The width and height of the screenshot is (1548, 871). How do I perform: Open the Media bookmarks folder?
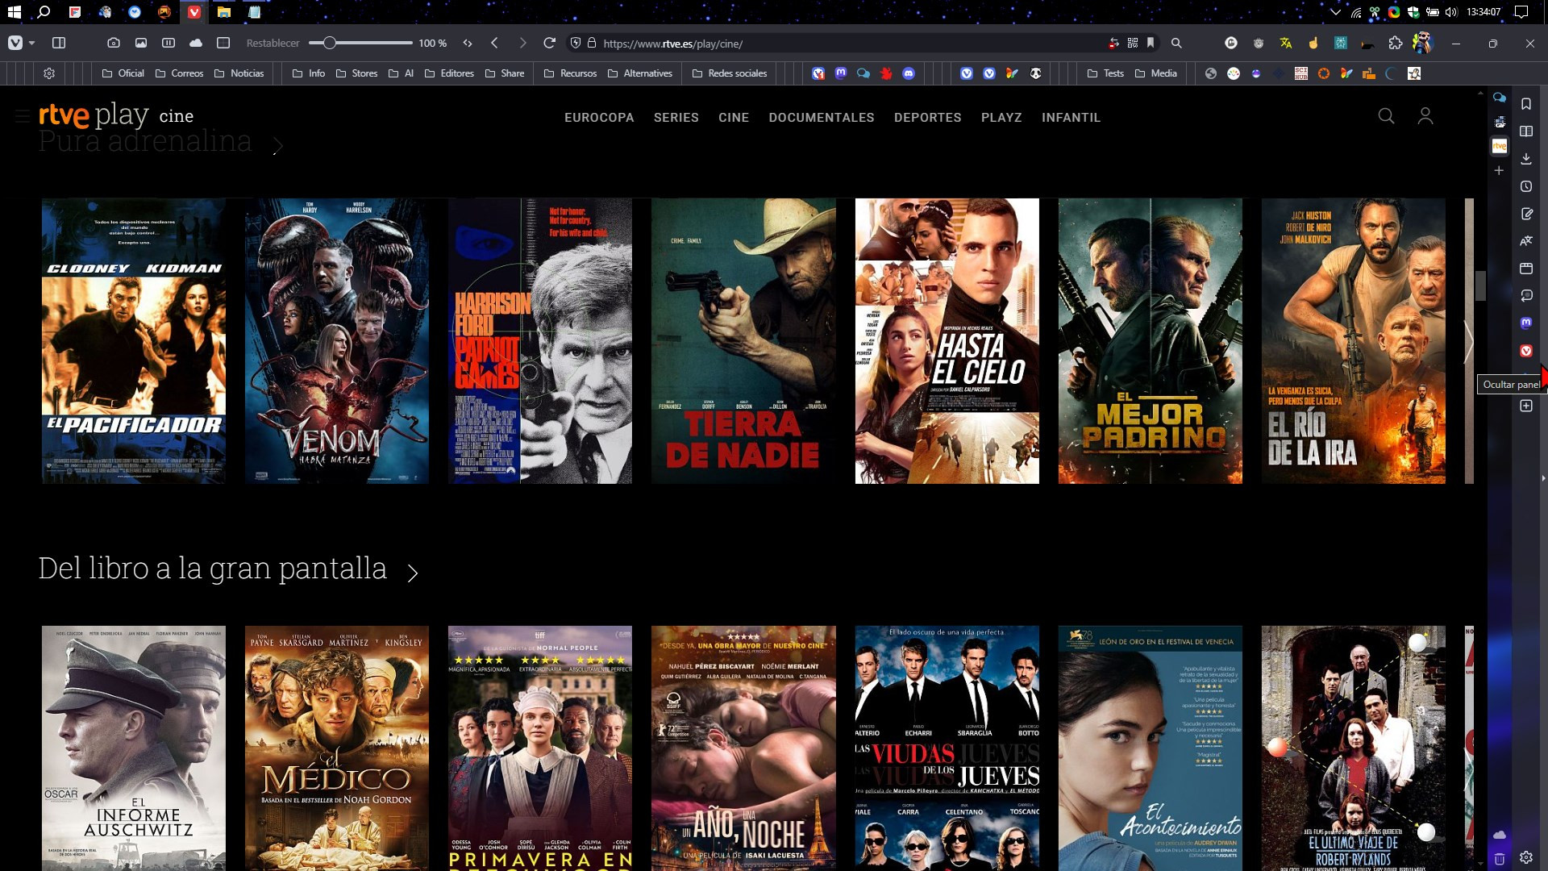tap(1156, 73)
